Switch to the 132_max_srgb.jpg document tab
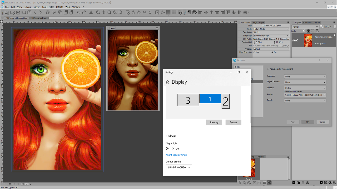 [39, 18]
